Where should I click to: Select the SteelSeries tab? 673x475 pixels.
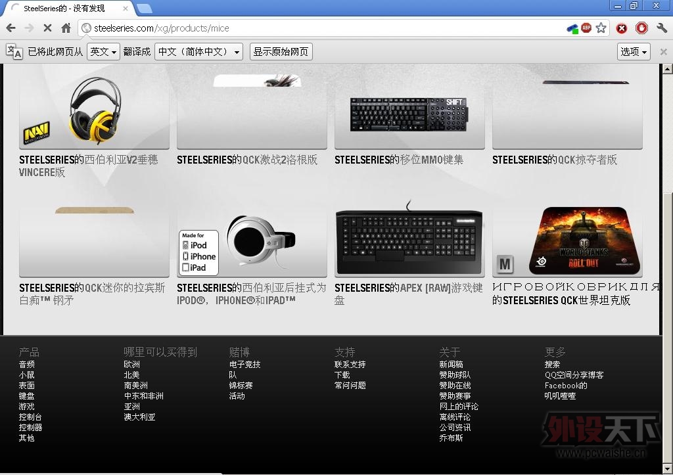(68, 8)
